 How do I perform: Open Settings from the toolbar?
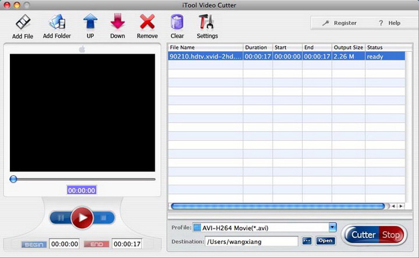(x=207, y=23)
